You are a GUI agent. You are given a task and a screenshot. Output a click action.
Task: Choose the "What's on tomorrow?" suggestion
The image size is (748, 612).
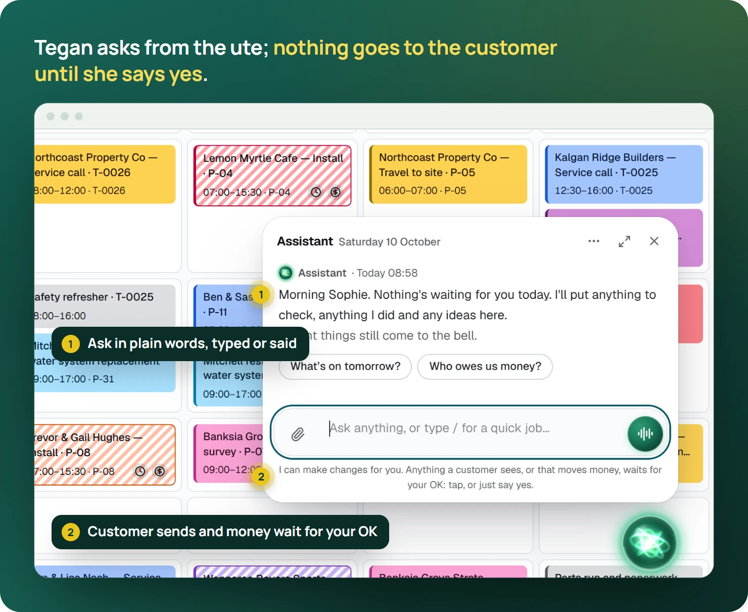point(345,366)
